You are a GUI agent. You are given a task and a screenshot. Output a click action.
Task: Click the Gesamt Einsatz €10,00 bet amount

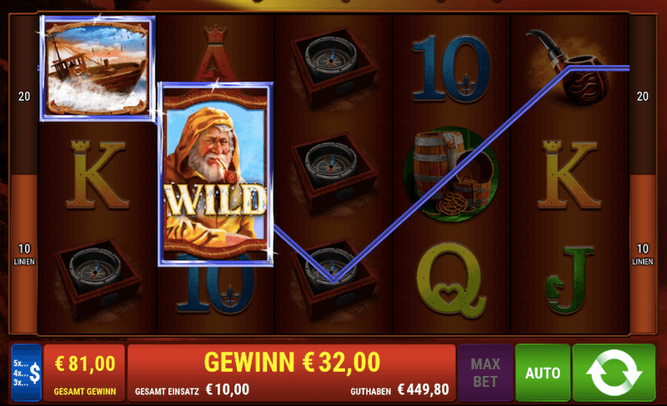coord(192,390)
